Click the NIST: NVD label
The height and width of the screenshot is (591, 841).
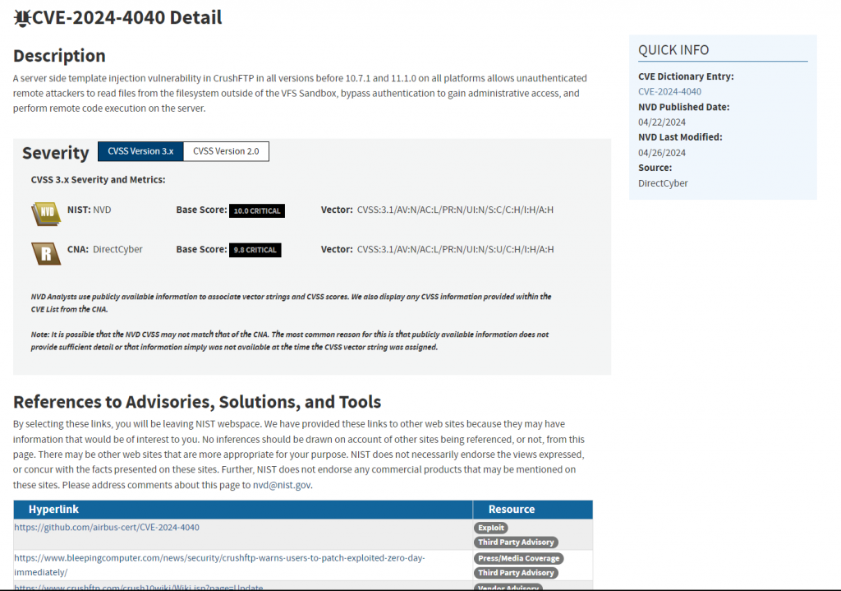(89, 210)
